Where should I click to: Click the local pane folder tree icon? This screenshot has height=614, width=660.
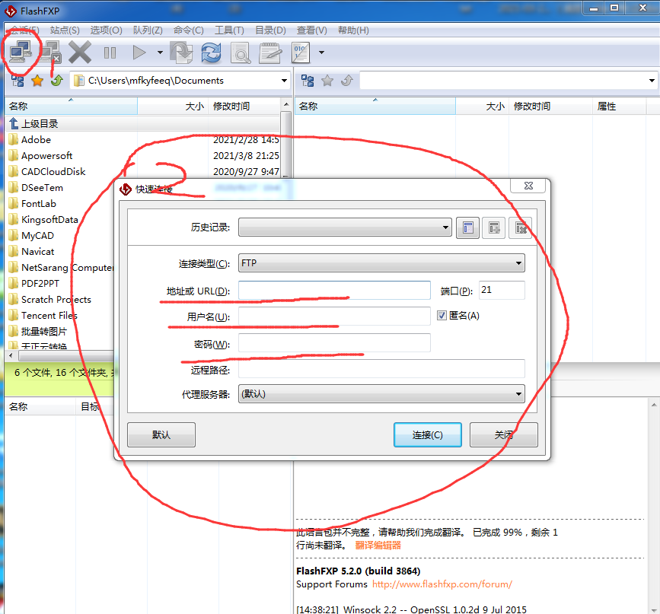[x=18, y=81]
